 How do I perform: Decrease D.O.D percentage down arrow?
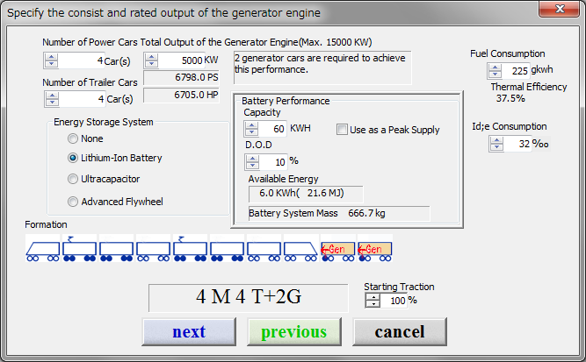pos(252,165)
